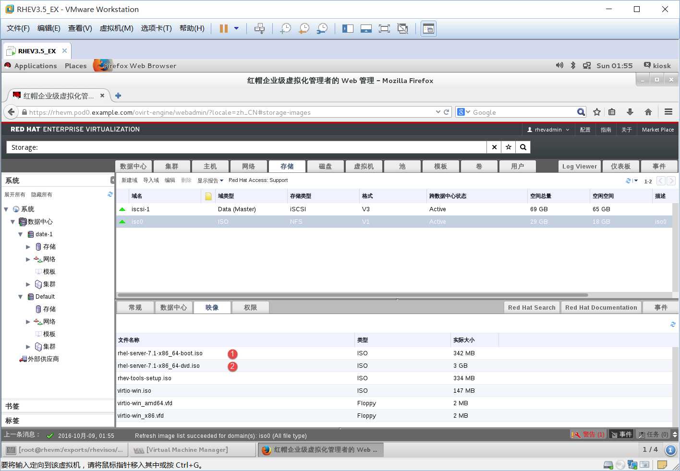This screenshot has height=471, width=680.
Task: Open the 文件(F) menu in VMware
Action: coord(18,28)
